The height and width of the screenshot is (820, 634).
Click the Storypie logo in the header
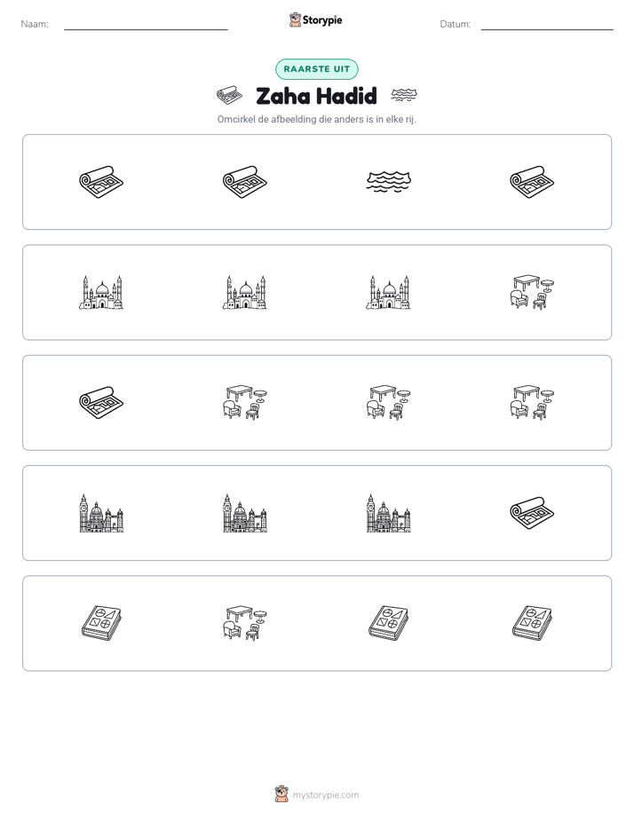[316, 20]
